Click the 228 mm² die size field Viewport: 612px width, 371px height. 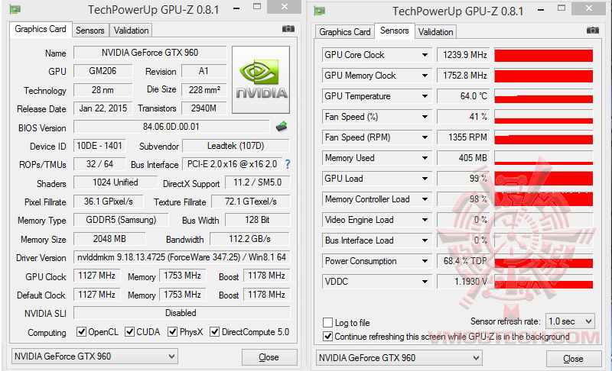tap(204, 90)
